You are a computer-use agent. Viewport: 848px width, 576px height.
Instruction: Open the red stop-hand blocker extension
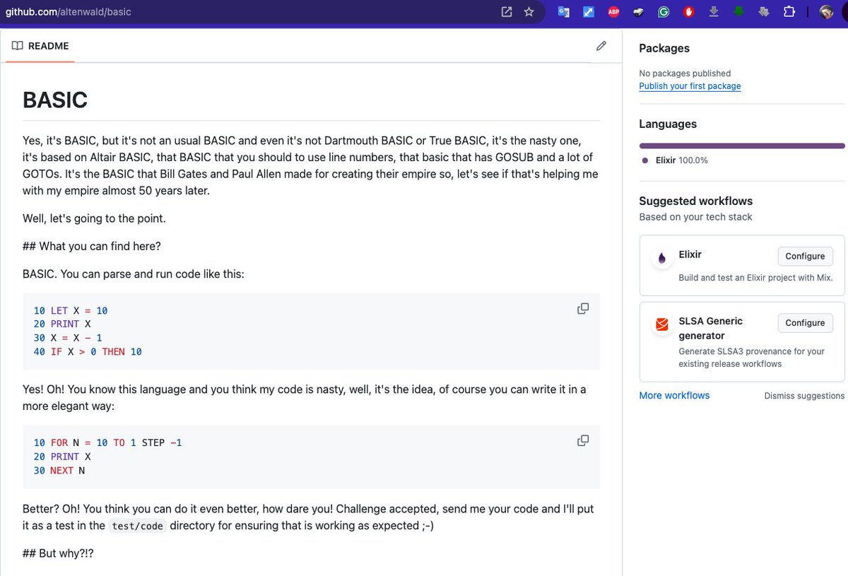point(689,12)
